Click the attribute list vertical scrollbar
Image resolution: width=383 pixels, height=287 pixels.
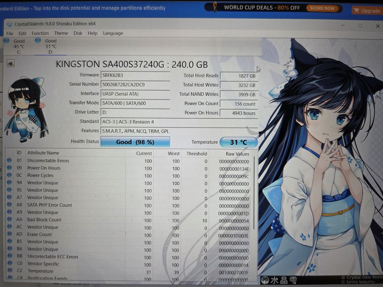tap(254, 193)
